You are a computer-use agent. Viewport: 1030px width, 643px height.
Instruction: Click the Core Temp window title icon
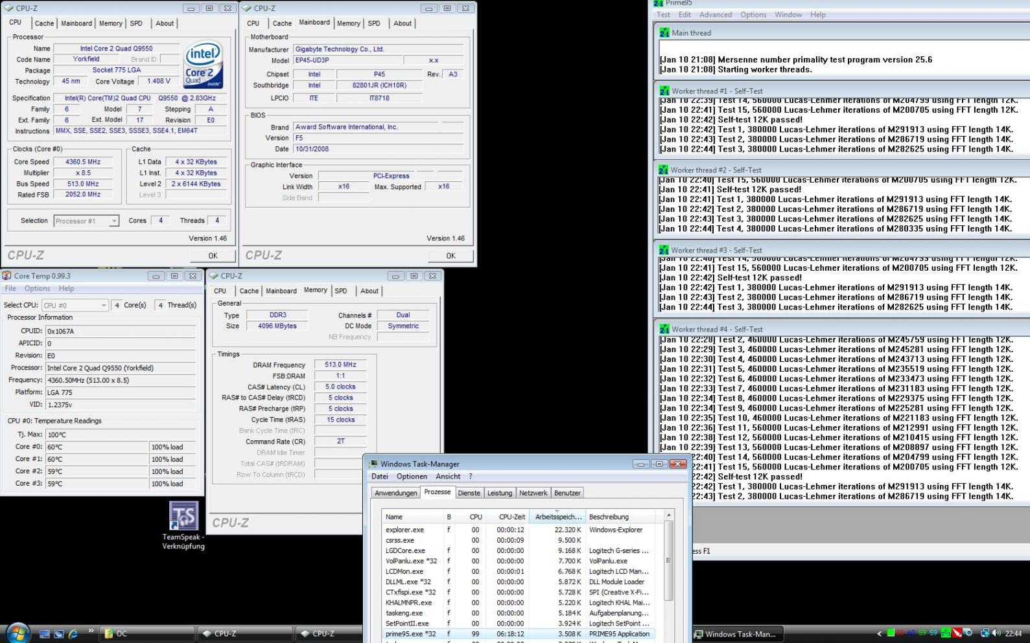tap(6, 276)
